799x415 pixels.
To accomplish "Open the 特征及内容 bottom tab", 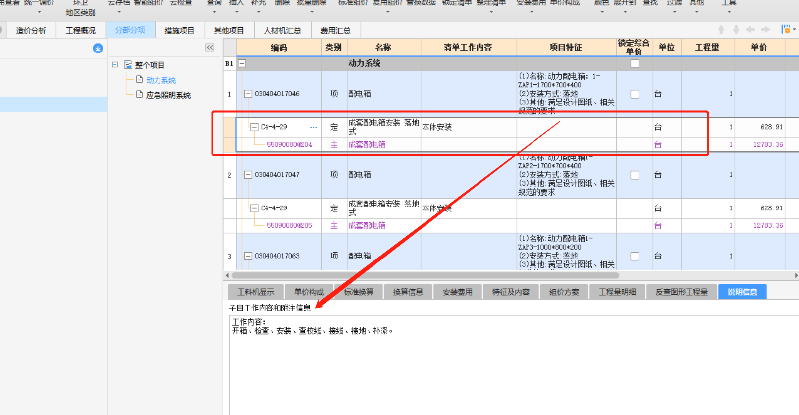I will click(x=511, y=292).
